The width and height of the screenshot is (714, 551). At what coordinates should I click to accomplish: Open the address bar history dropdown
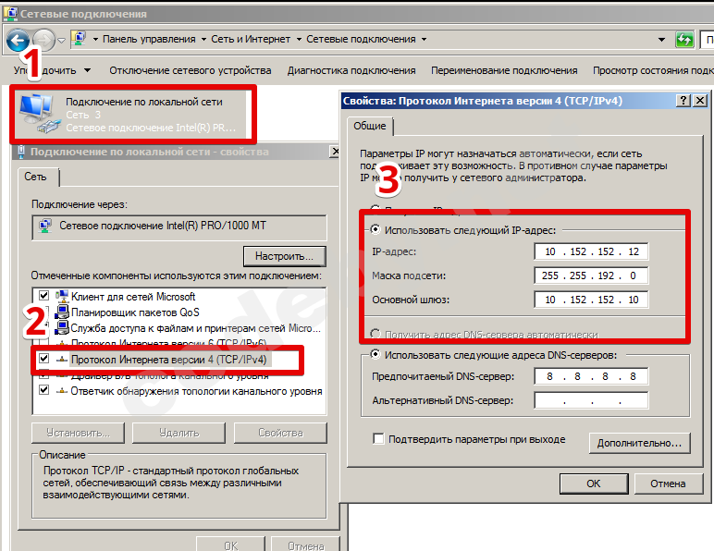click(661, 40)
